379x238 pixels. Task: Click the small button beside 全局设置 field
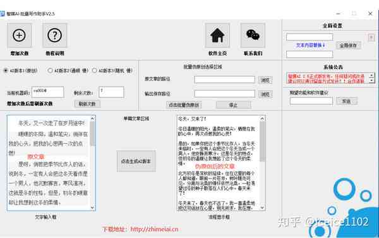371,37
